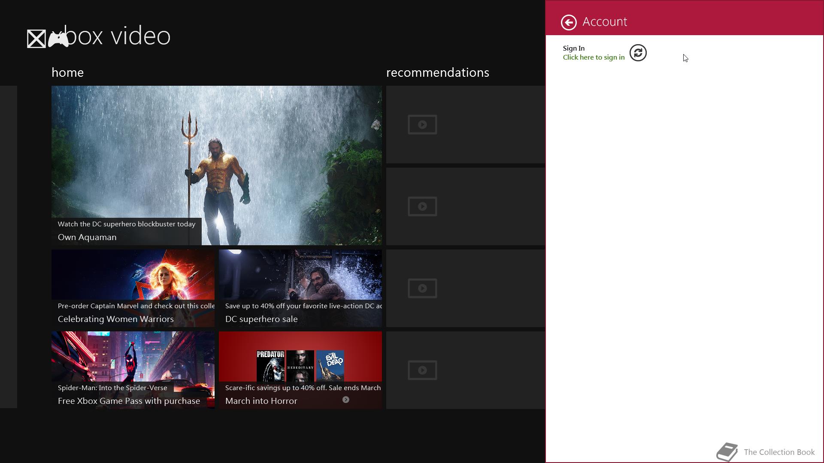824x463 pixels.
Task: Click the third recommendations video placeholder icon
Action: (x=422, y=288)
